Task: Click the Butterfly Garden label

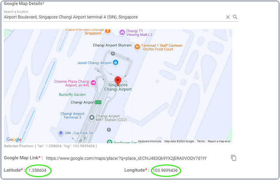Action: tap(72, 95)
